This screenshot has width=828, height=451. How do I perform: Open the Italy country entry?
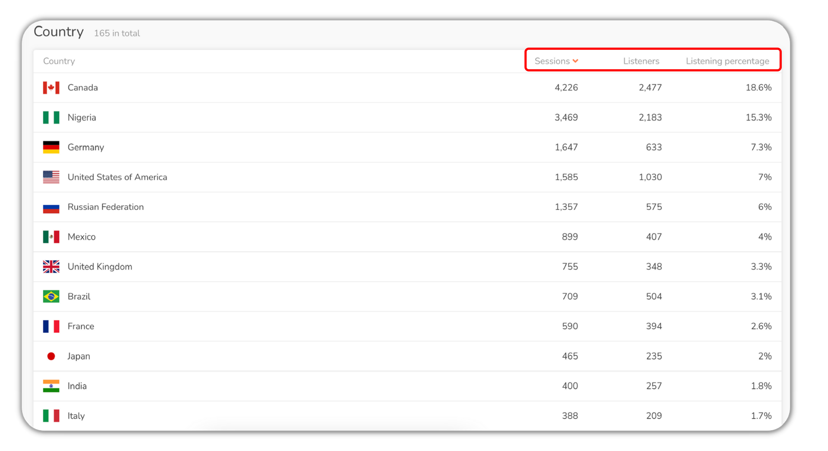76,416
